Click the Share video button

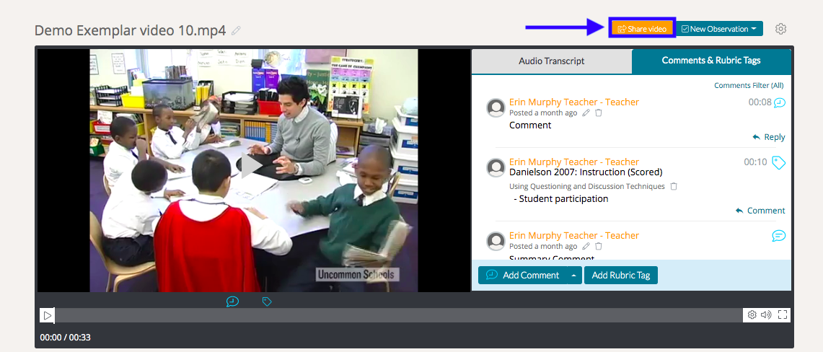[x=642, y=29]
